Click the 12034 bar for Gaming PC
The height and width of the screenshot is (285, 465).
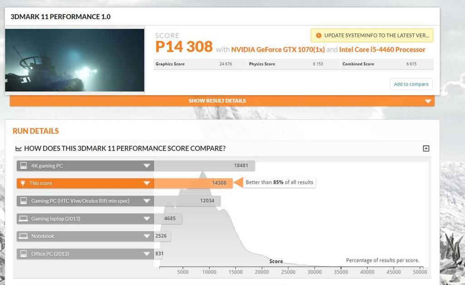(187, 201)
